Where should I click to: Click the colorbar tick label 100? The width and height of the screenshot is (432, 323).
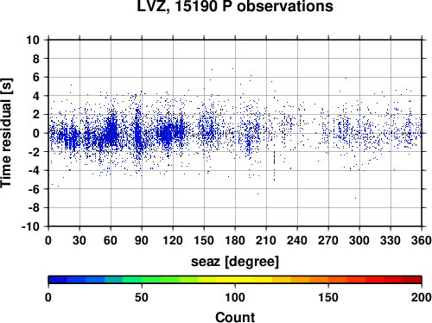tap(235, 297)
